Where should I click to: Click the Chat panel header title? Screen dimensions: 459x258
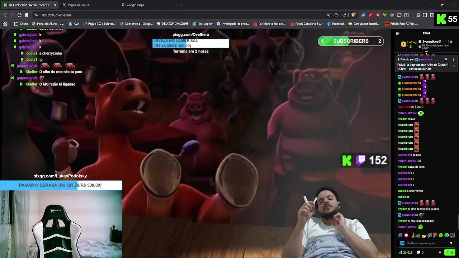tap(426, 33)
